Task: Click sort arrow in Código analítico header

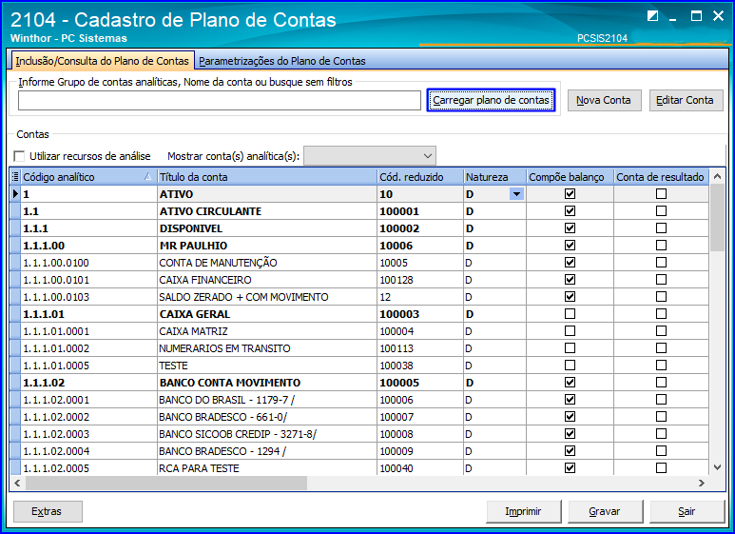Action: (147, 176)
